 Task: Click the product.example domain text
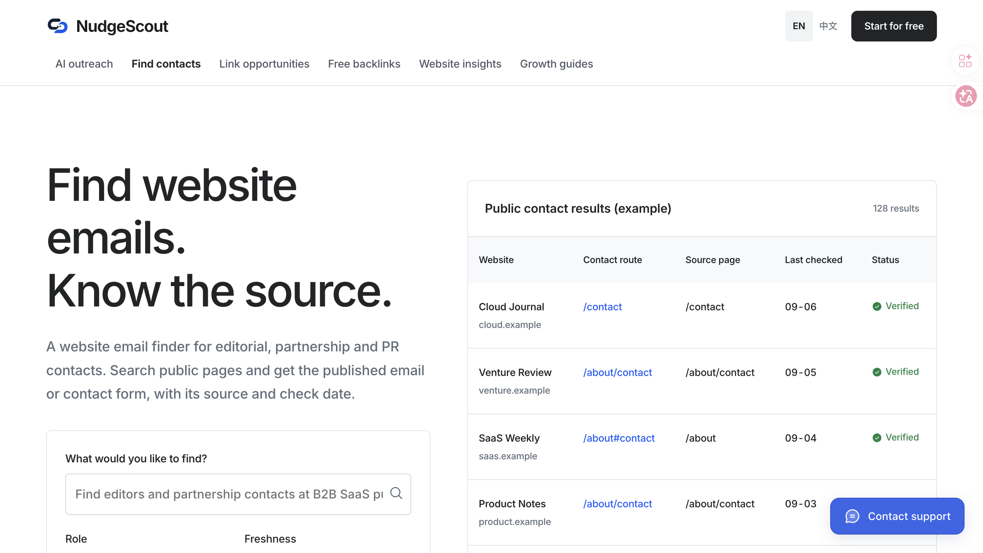(x=515, y=522)
